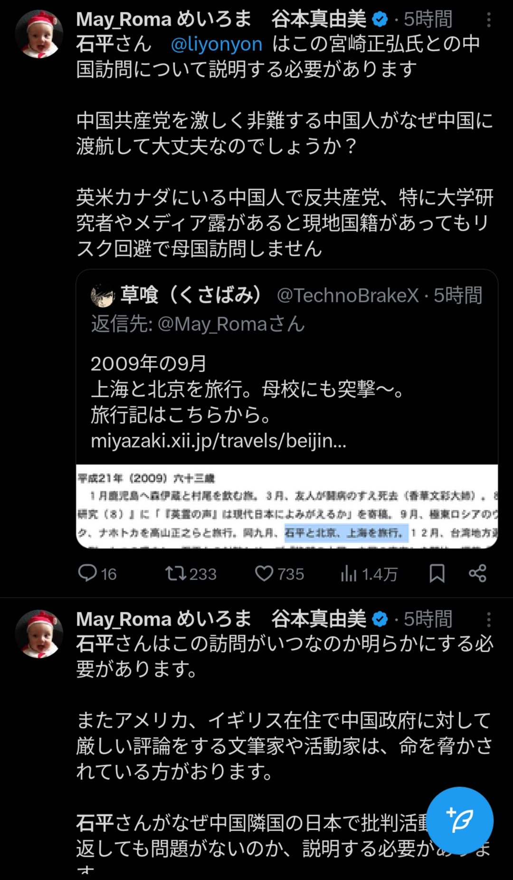
Task: Share the first tweet
Action: tap(477, 573)
